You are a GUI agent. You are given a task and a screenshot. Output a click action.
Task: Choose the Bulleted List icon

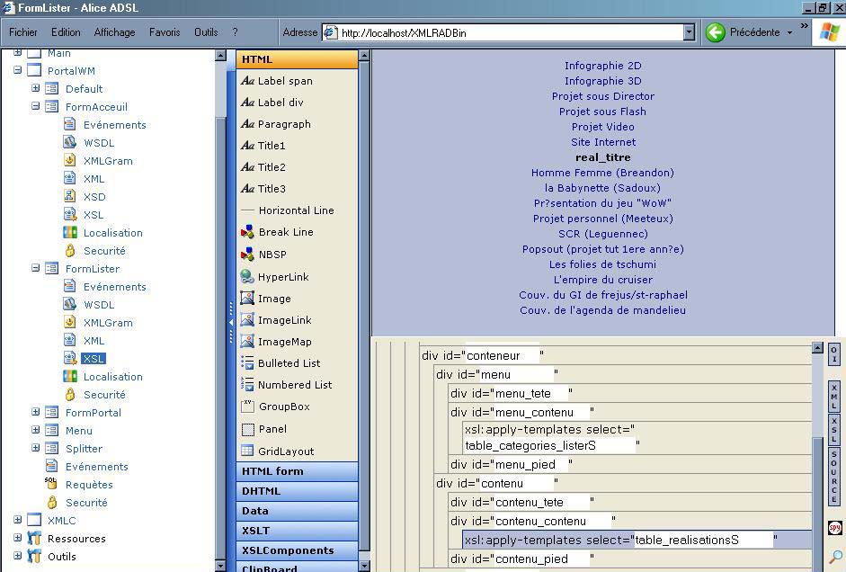tap(247, 363)
